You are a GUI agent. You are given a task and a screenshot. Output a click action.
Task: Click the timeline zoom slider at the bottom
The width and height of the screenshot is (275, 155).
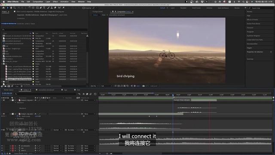point(107,154)
